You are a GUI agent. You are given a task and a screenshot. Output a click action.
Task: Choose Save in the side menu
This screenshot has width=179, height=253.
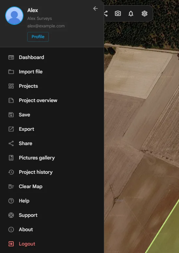[24, 115]
